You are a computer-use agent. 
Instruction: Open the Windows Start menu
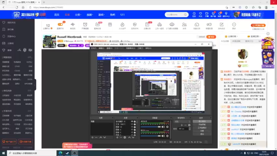pos(3,153)
